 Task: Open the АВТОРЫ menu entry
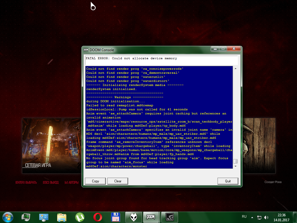[x=71, y=182]
